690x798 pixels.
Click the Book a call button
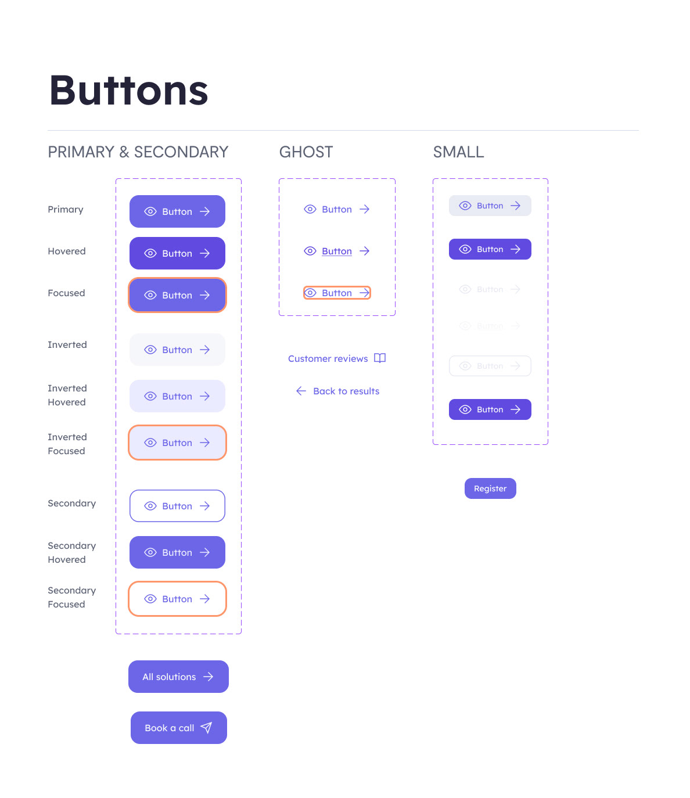pyautogui.click(x=179, y=728)
